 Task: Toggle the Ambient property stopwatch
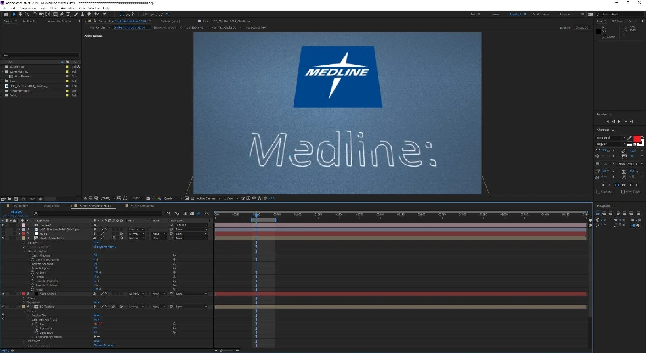(33, 272)
